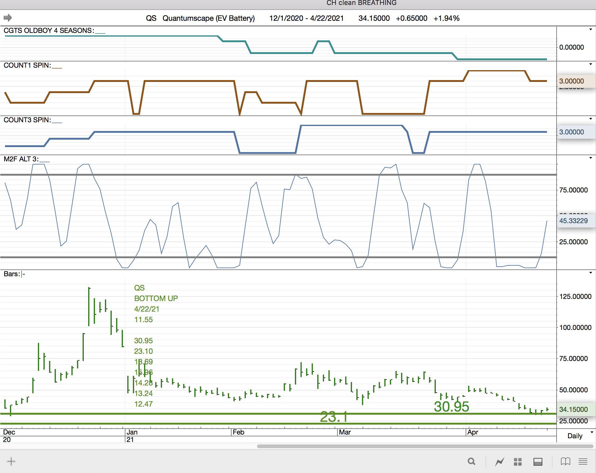Viewport: 596px width, 473px height.
Task: Click the lightning chart line icon
Action: tap(499, 462)
